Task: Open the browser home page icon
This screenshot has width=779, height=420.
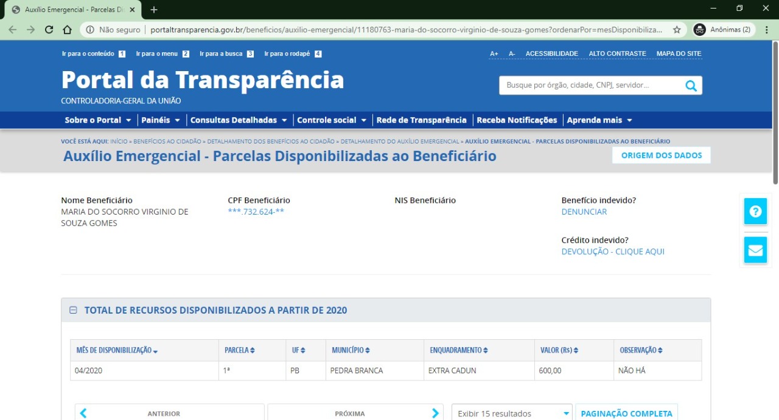Action: coord(68,29)
